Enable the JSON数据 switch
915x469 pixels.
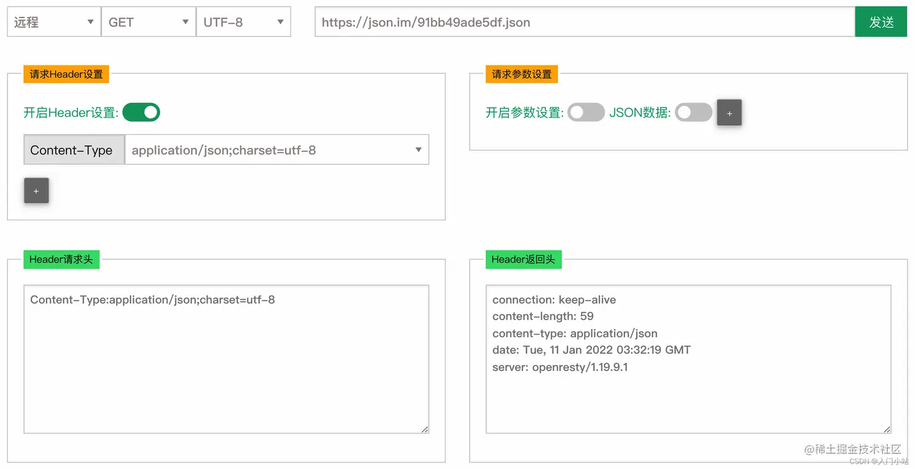[694, 113]
